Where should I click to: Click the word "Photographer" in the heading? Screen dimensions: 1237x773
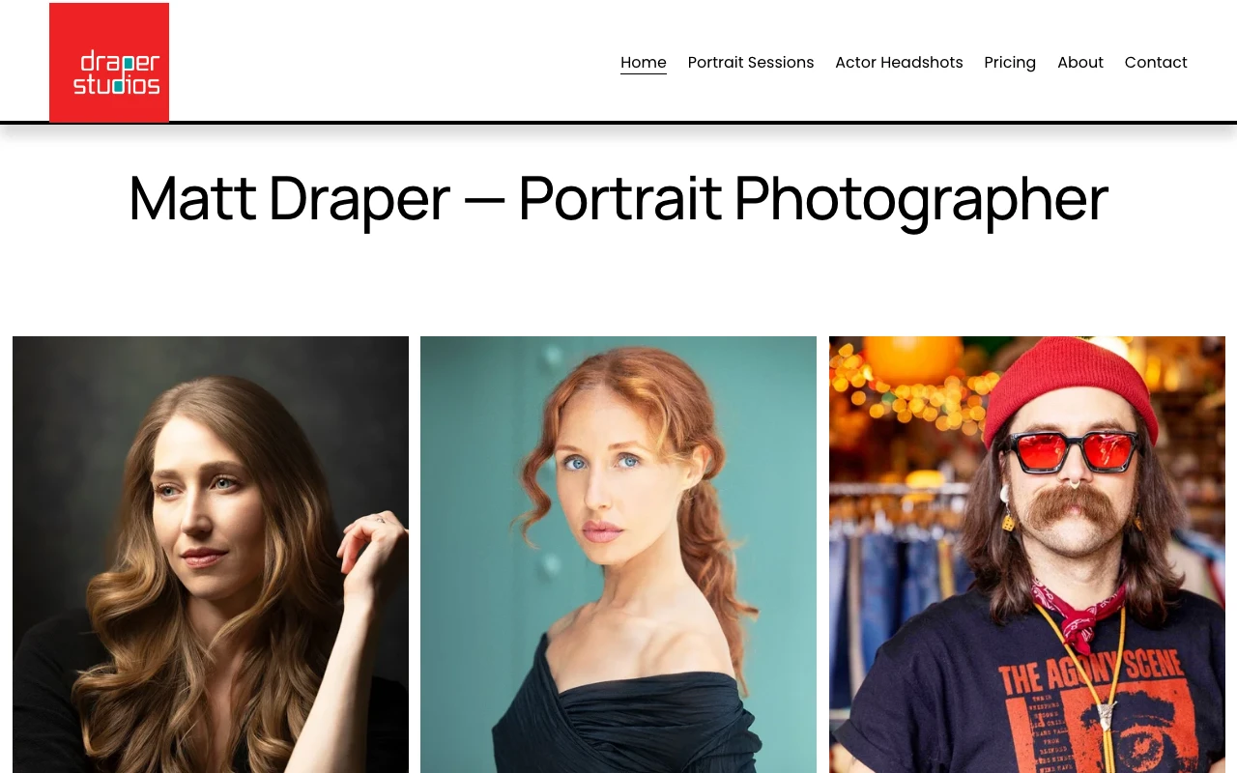(x=920, y=199)
